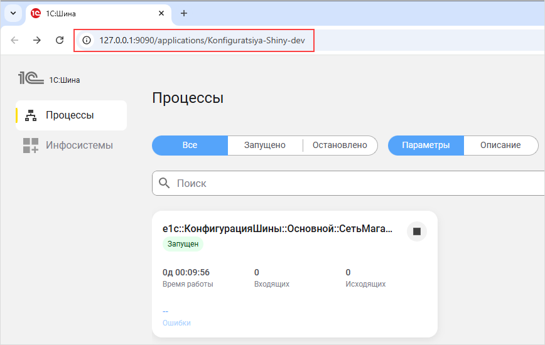Open the Ошибки link on process card

coord(176,323)
